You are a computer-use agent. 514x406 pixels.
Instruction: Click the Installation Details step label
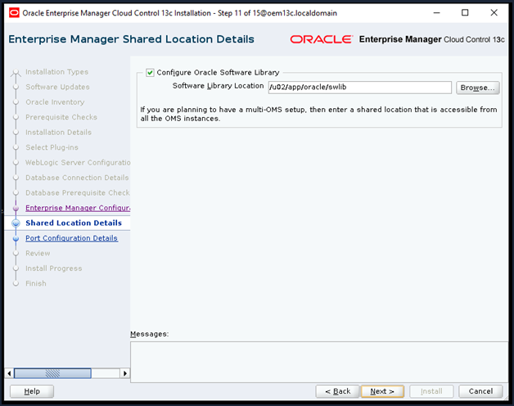(59, 132)
